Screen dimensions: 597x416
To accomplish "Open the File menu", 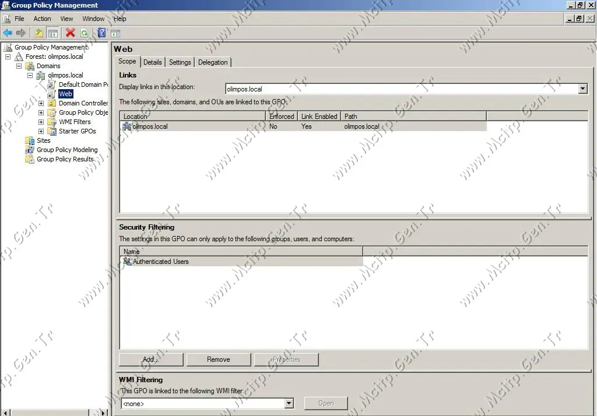I will click(19, 19).
